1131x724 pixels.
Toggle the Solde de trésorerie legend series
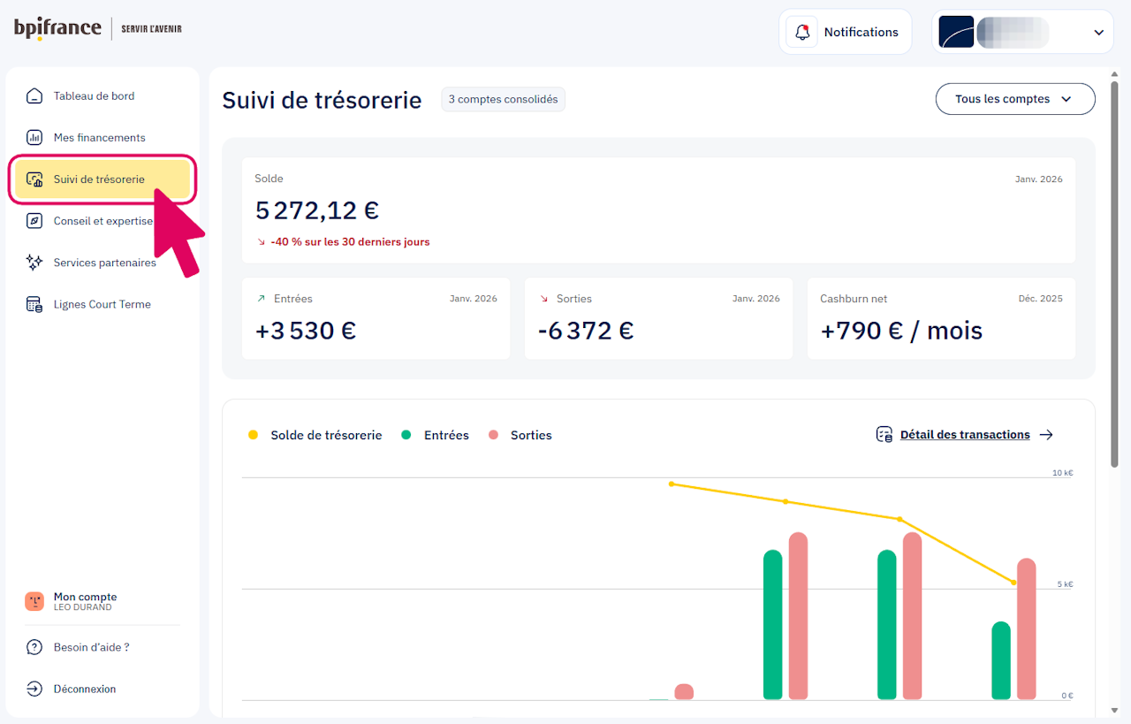[x=316, y=435]
